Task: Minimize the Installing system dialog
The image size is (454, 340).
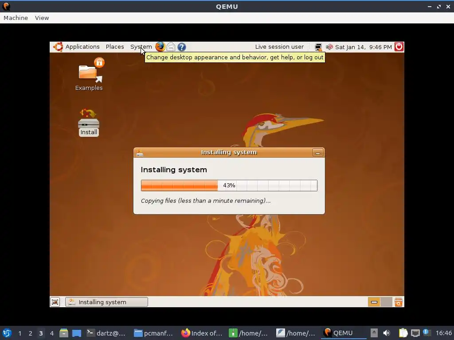Action: click(x=317, y=153)
